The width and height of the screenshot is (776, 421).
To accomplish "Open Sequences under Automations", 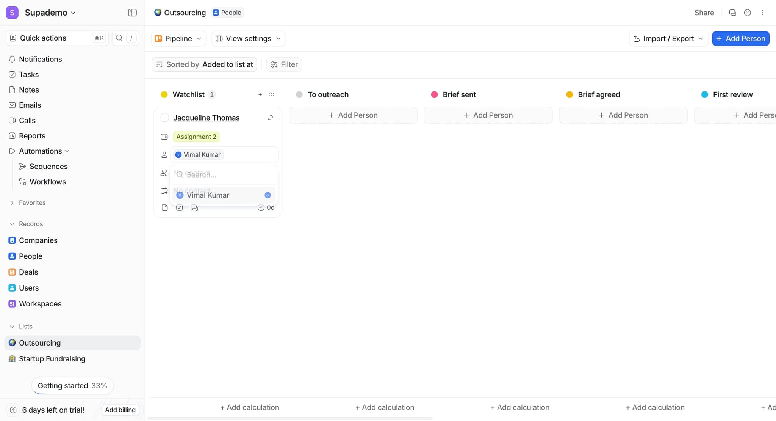I will click(x=49, y=166).
